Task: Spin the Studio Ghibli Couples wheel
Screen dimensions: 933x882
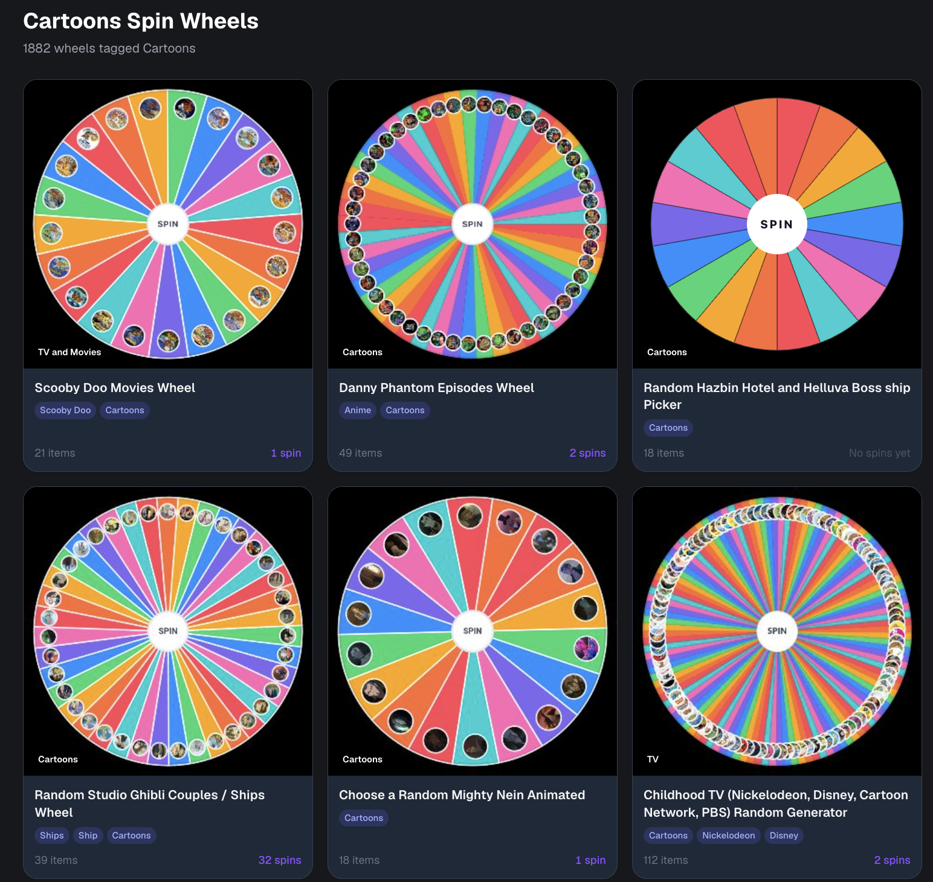Action: pyautogui.click(x=168, y=631)
